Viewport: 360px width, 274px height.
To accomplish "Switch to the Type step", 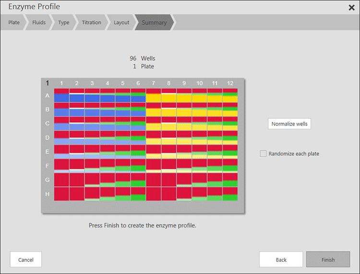I will (63, 23).
